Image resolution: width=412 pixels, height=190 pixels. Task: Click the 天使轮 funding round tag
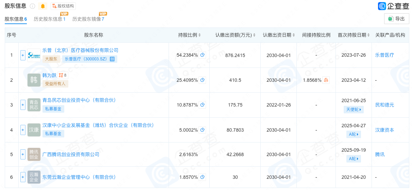click(x=354, y=109)
